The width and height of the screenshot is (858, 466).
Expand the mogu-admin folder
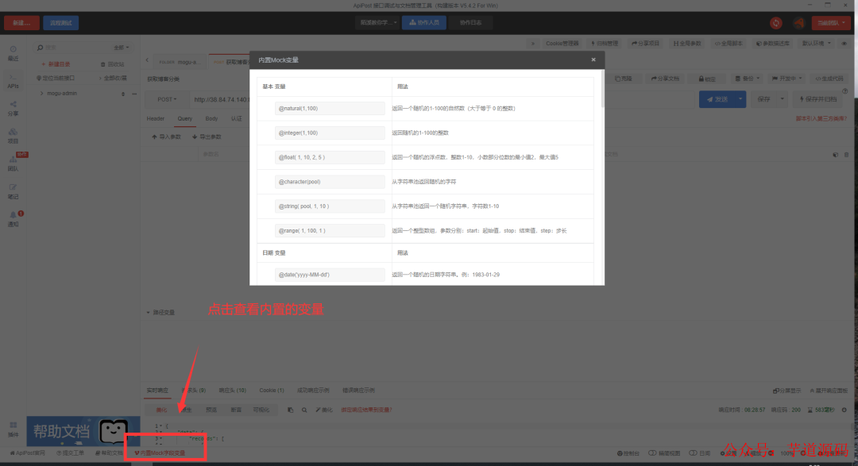[41, 94]
